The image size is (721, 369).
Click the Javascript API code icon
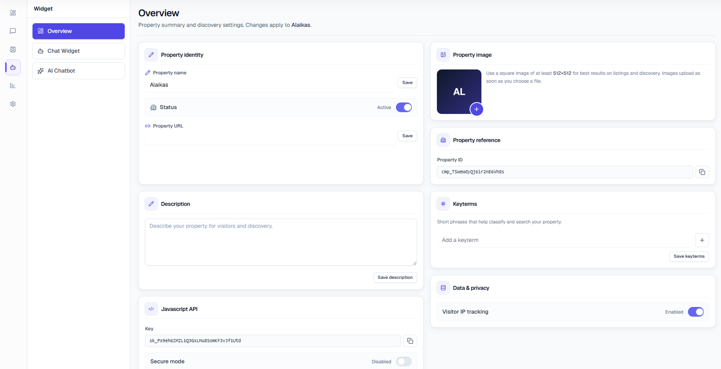(x=151, y=309)
